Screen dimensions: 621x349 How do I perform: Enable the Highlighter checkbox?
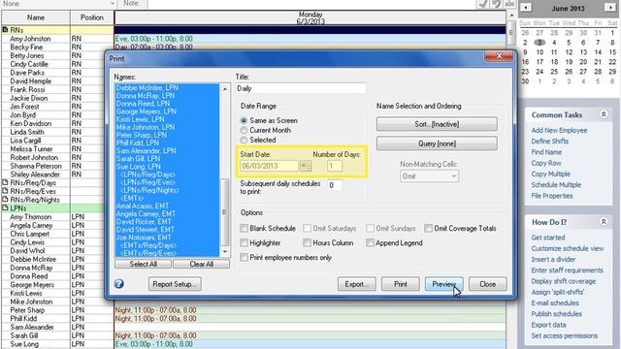(x=245, y=243)
